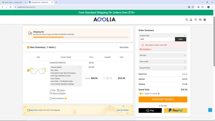This screenshot has height=121, width=215.
Task: Open the customer support headset icon
Action: click(200, 20)
